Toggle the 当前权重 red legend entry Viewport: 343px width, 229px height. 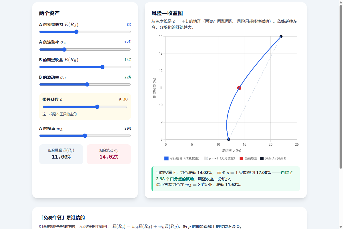point(248,158)
